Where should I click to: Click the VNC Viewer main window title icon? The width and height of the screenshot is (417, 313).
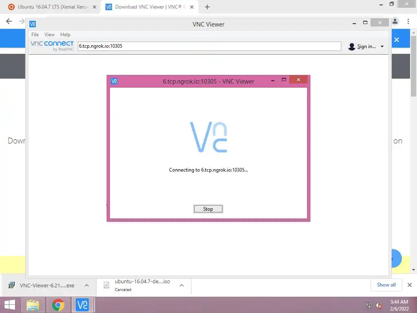33,24
